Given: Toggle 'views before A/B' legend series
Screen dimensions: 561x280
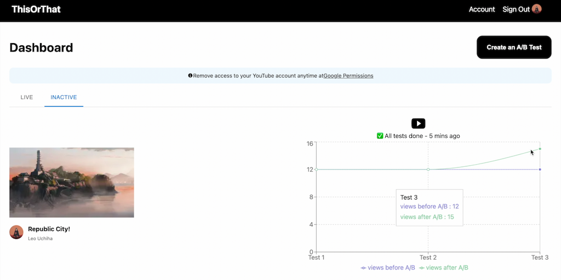Looking at the screenshot, I should tap(388, 267).
